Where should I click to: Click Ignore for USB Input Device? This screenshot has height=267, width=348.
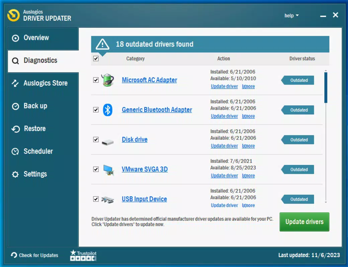(x=248, y=205)
